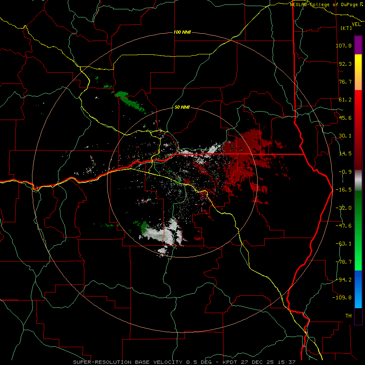
Task: Click the 107.8 velocity scale value
Action: click(344, 45)
